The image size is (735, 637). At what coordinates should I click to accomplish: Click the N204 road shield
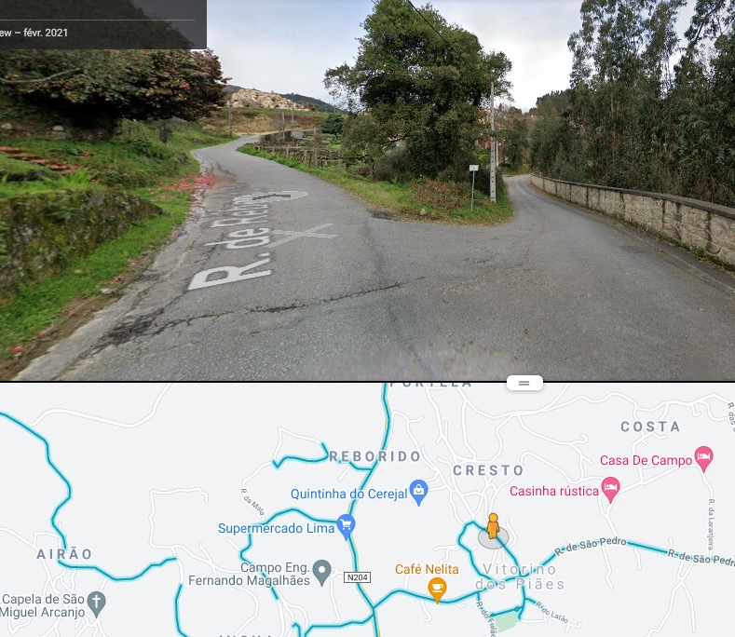[x=358, y=577]
